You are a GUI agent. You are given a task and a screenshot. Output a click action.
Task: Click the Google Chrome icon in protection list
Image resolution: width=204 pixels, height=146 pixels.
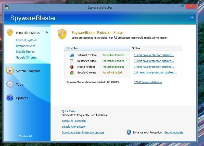pyautogui.click(x=72, y=73)
